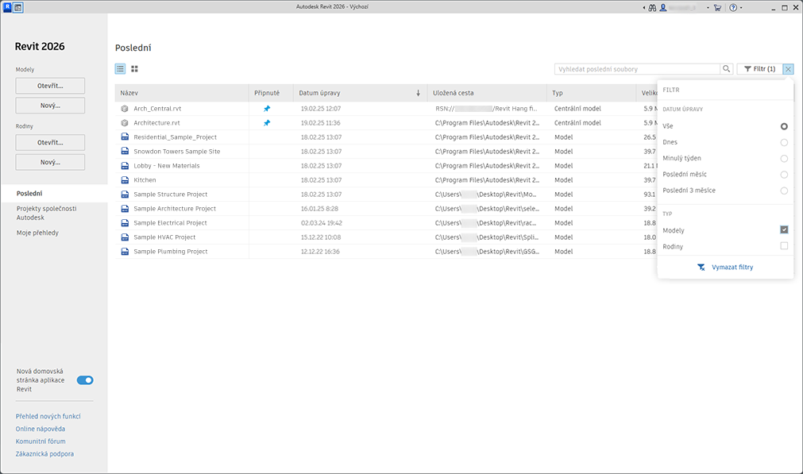This screenshot has height=474, width=803.
Task: Open the Komunitní fórum link
Action: pyautogui.click(x=41, y=441)
